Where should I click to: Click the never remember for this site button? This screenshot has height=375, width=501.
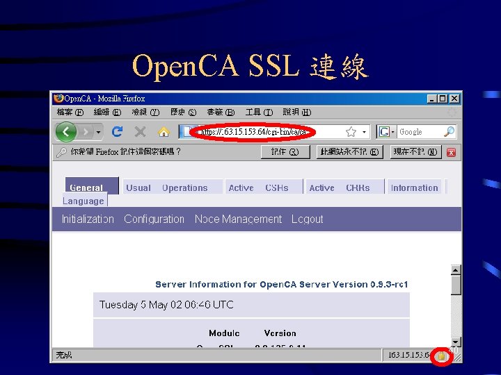(x=349, y=152)
